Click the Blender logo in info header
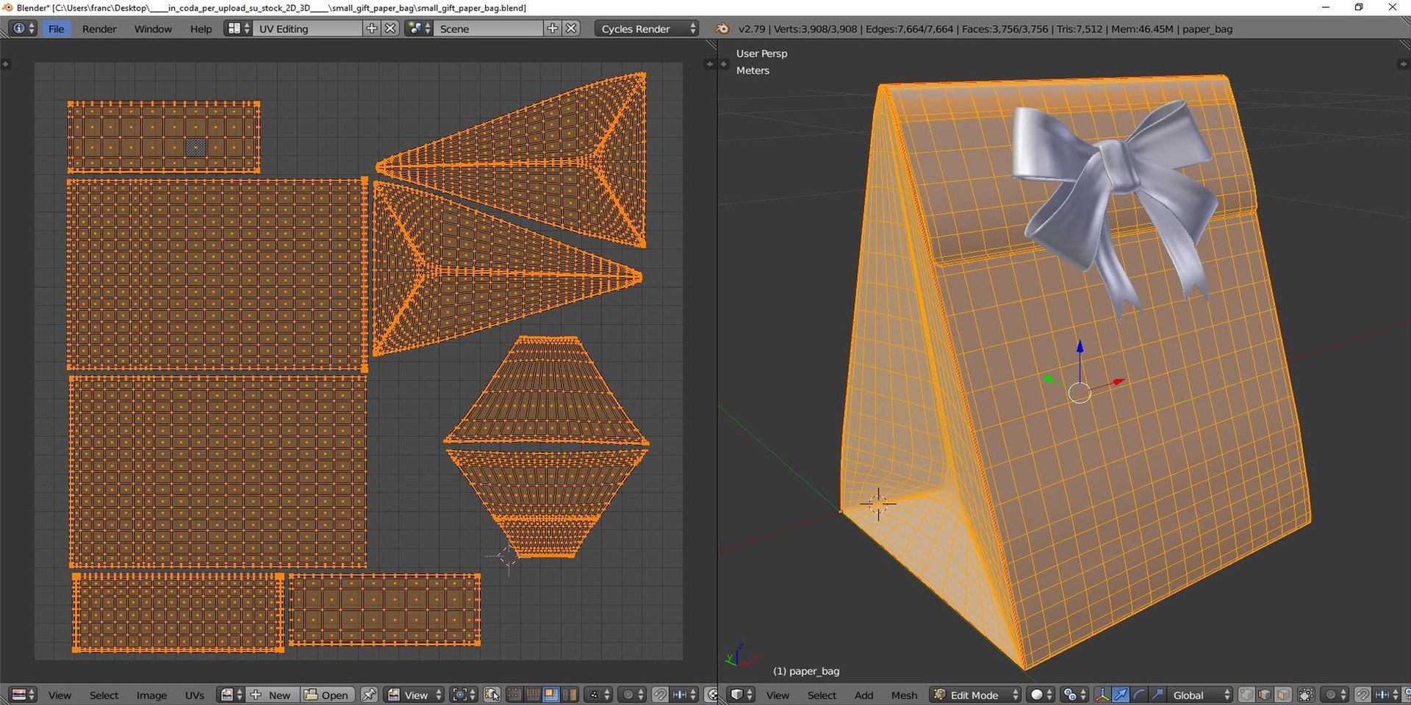This screenshot has width=1411, height=705. [x=722, y=29]
